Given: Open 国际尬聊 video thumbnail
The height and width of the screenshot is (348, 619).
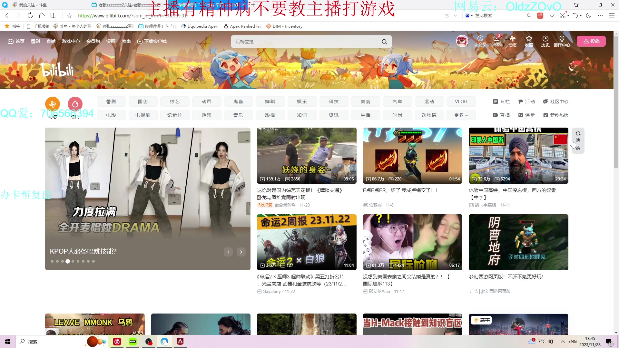Looking at the screenshot, I should coord(413,242).
